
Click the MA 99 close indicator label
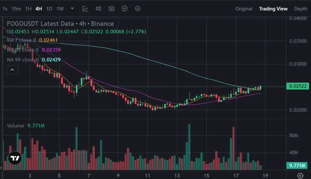coord(23,59)
